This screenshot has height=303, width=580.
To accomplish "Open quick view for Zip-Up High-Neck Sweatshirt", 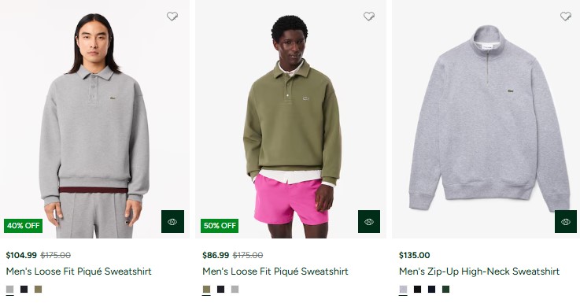I will tap(566, 222).
